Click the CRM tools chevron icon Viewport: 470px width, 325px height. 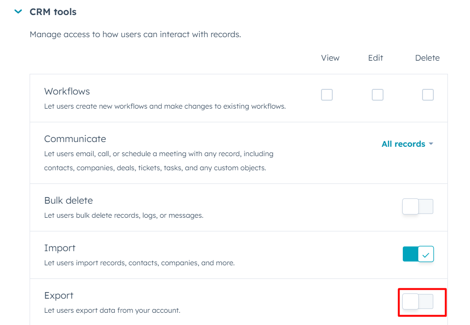click(18, 11)
